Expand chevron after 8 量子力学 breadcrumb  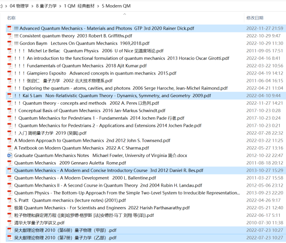pos(60,6)
